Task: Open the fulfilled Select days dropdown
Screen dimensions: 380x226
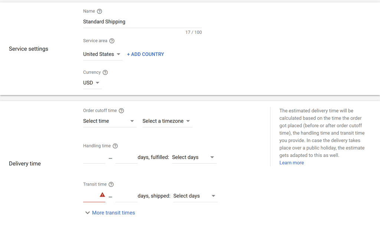Action: point(194,157)
